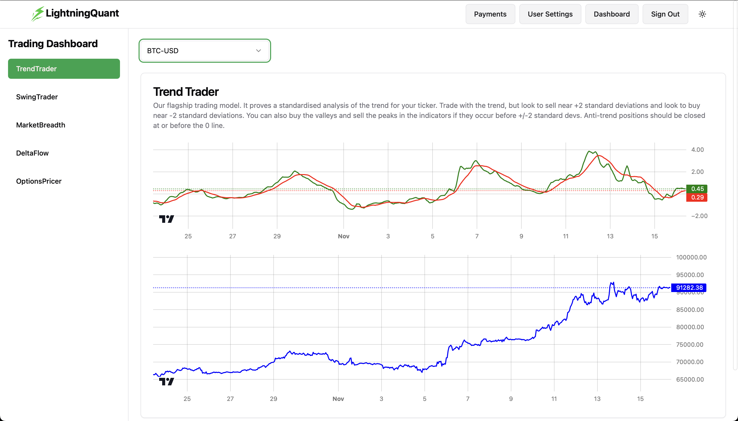The height and width of the screenshot is (421, 738).
Task: Click the 4.00 axis label on indicator chart
Action: click(697, 150)
